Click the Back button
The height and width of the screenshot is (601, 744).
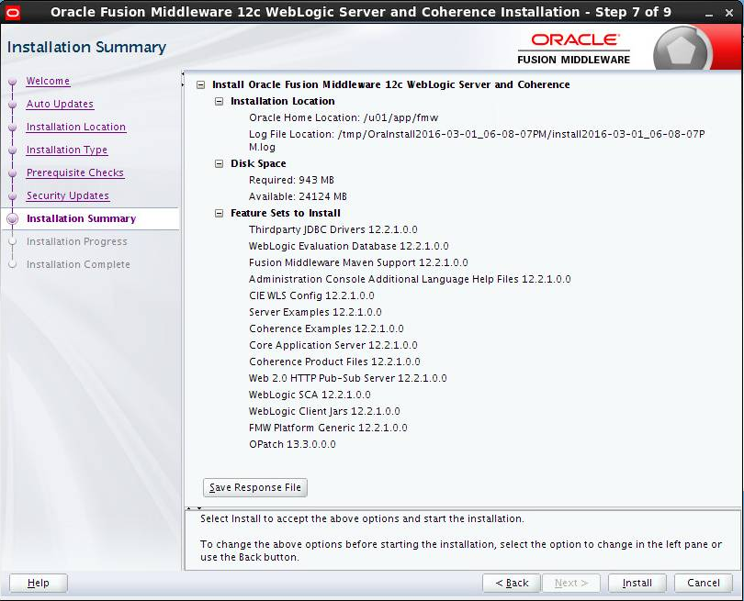coord(512,583)
